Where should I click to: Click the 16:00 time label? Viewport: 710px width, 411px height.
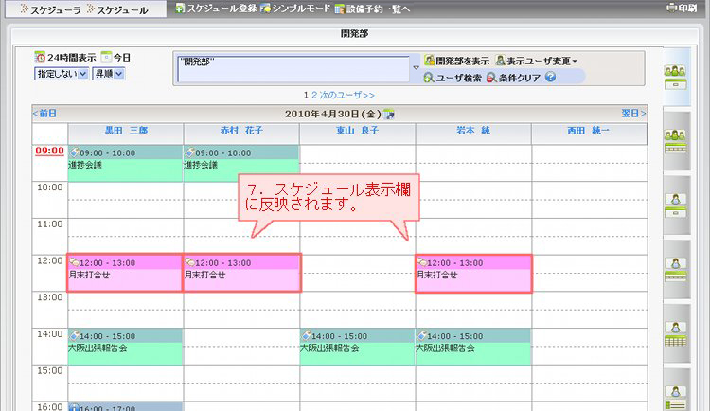50,407
